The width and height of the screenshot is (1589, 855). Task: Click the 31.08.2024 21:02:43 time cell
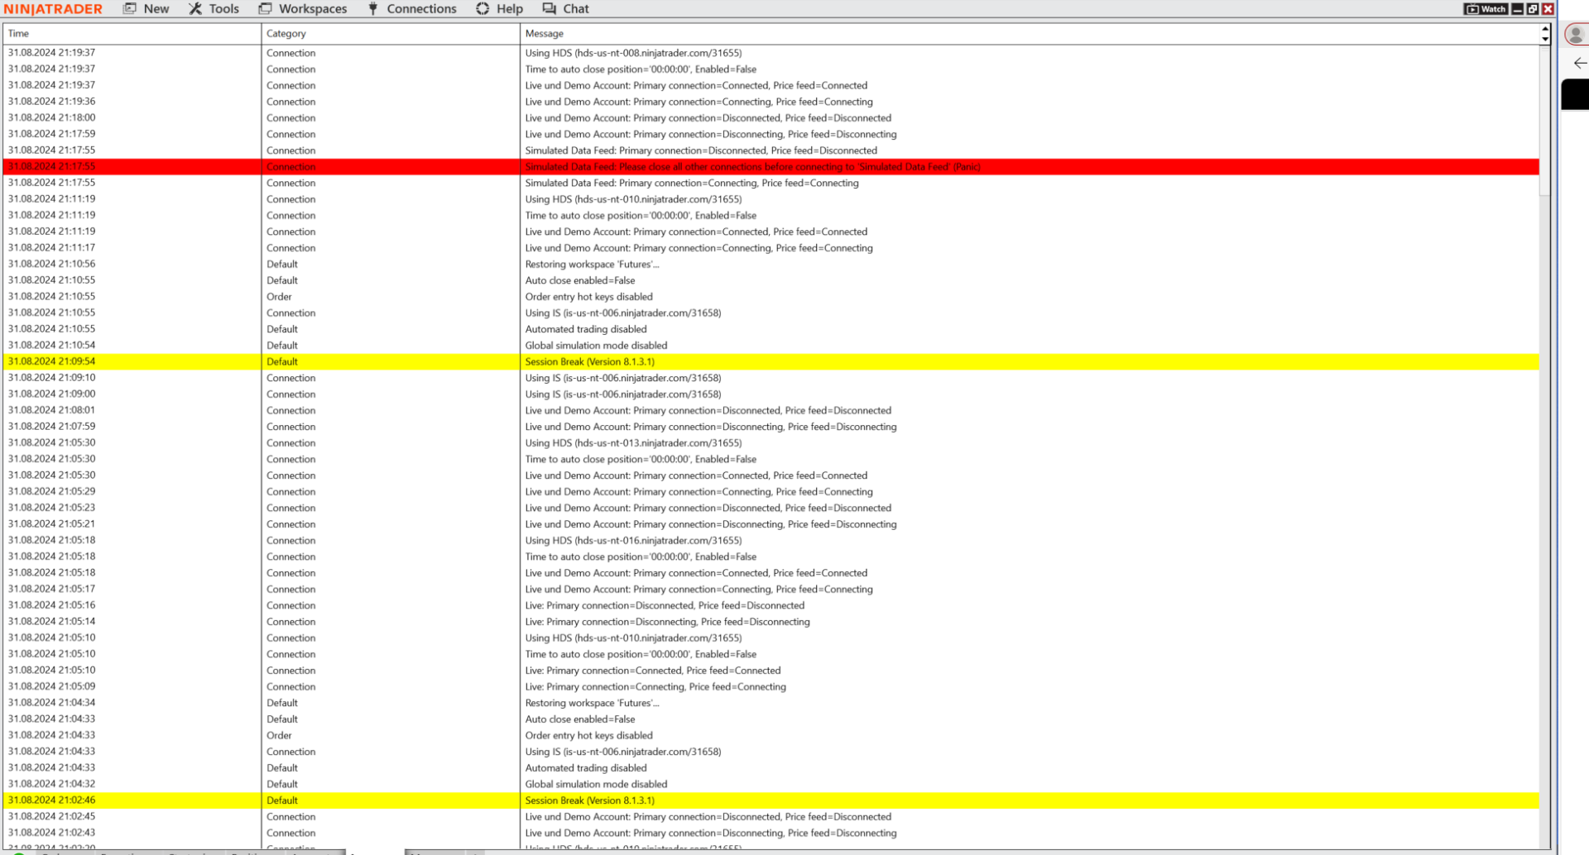(51, 833)
